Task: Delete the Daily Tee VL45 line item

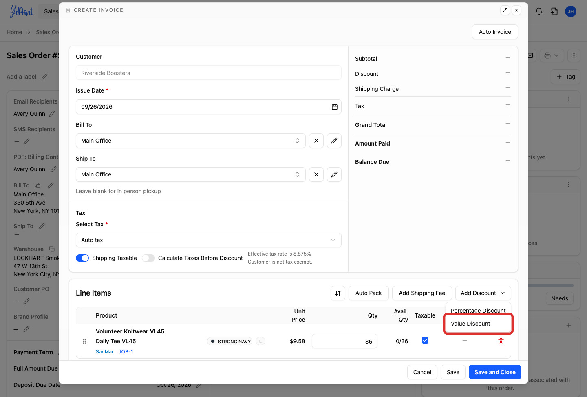Action: [x=501, y=341]
